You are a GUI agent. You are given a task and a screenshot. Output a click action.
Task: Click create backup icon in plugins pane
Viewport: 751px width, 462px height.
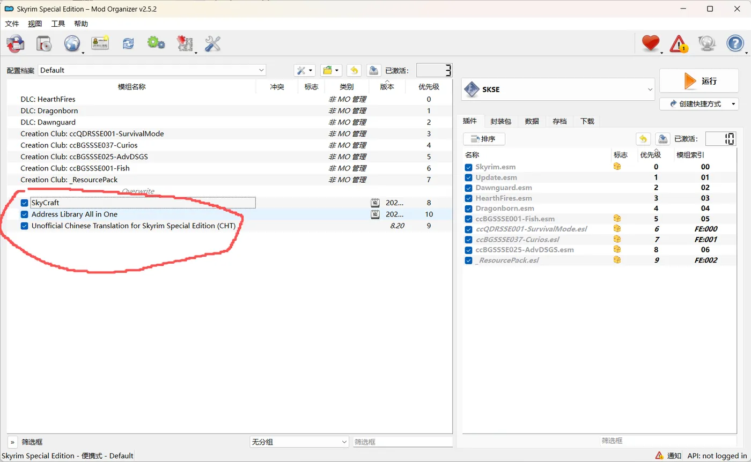663,139
